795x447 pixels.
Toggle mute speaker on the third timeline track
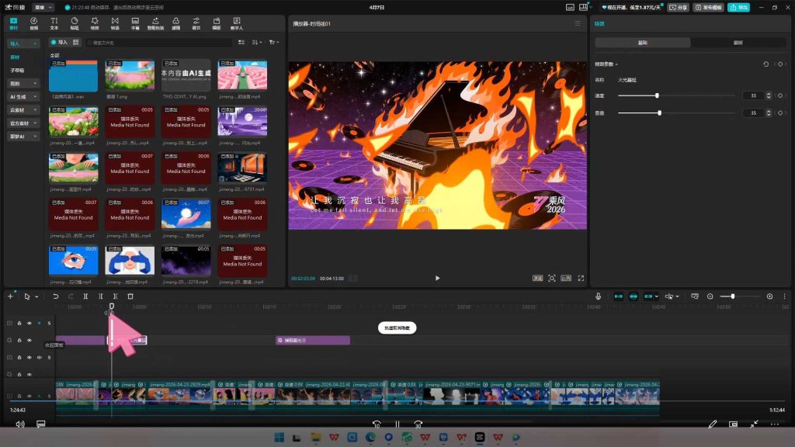coord(40,357)
